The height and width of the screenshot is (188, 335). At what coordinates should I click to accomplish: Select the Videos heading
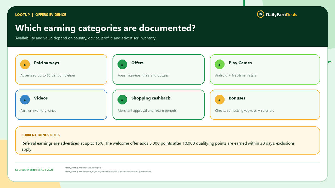point(41,98)
